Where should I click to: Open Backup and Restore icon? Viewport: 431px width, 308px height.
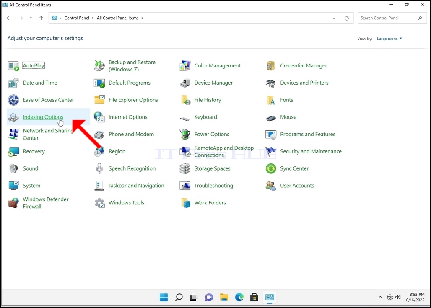coord(99,66)
